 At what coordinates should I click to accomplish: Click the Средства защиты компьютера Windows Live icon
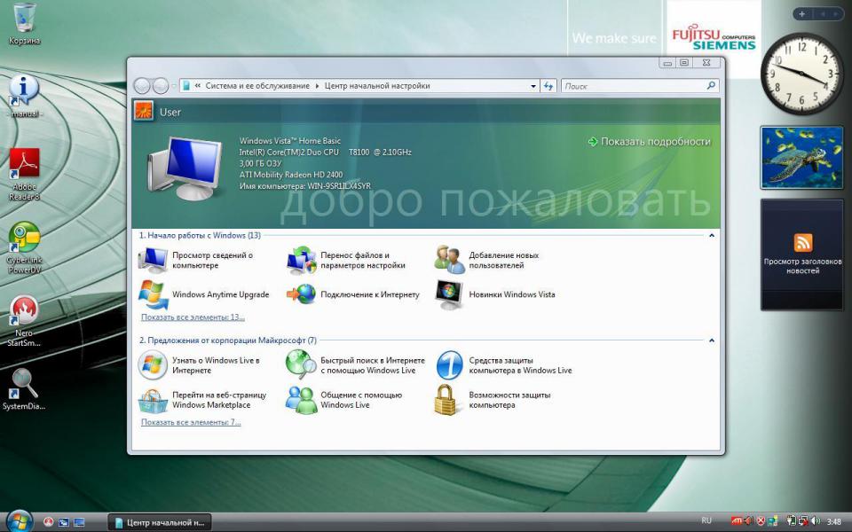point(449,364)
